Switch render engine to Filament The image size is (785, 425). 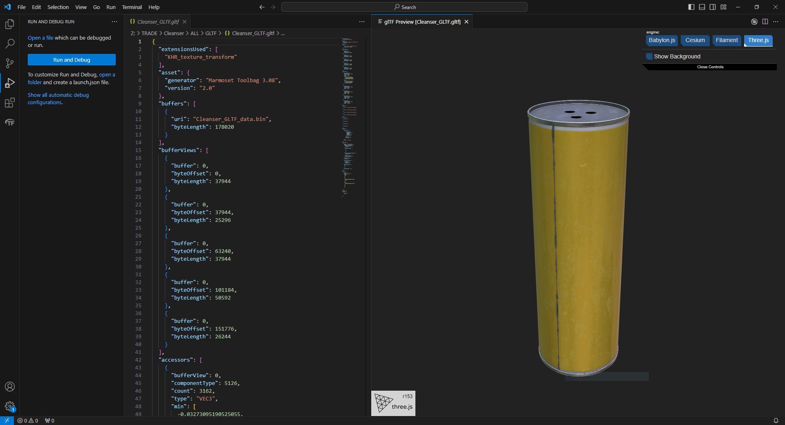(727, 40)
